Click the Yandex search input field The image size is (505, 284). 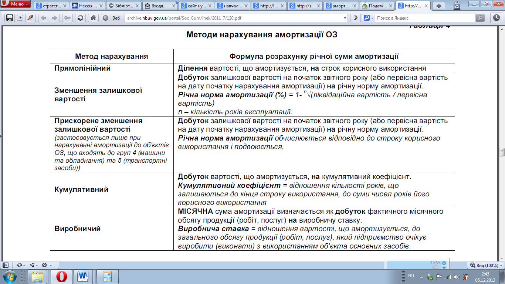coord(425,18)
